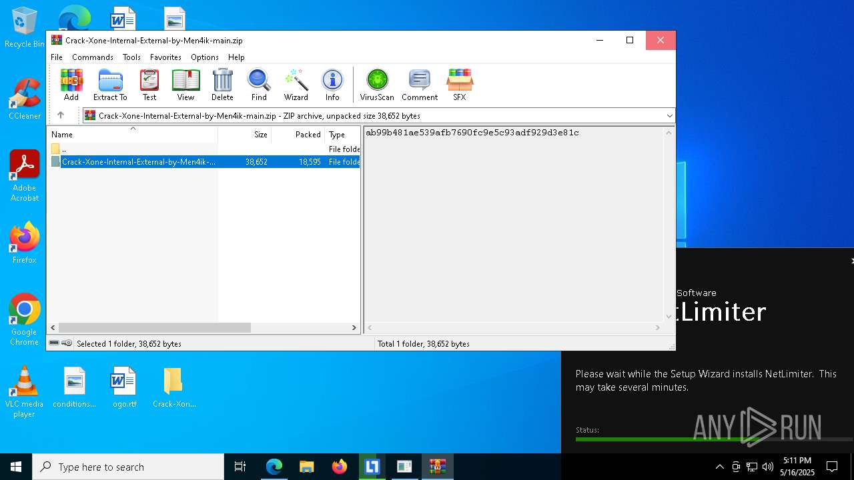
Task: Sort by the Name column header
Action: pyautogui.click(x=132, y=135)
